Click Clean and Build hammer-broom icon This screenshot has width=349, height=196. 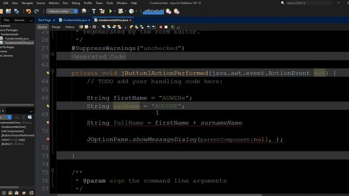pos(102,11)
